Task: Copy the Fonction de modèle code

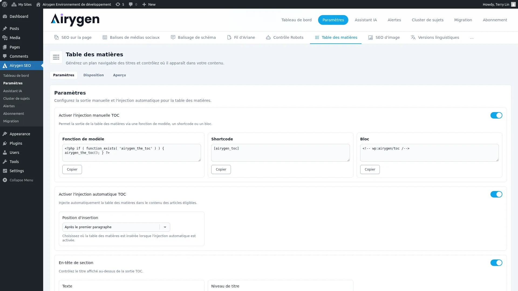Action: 72,169
